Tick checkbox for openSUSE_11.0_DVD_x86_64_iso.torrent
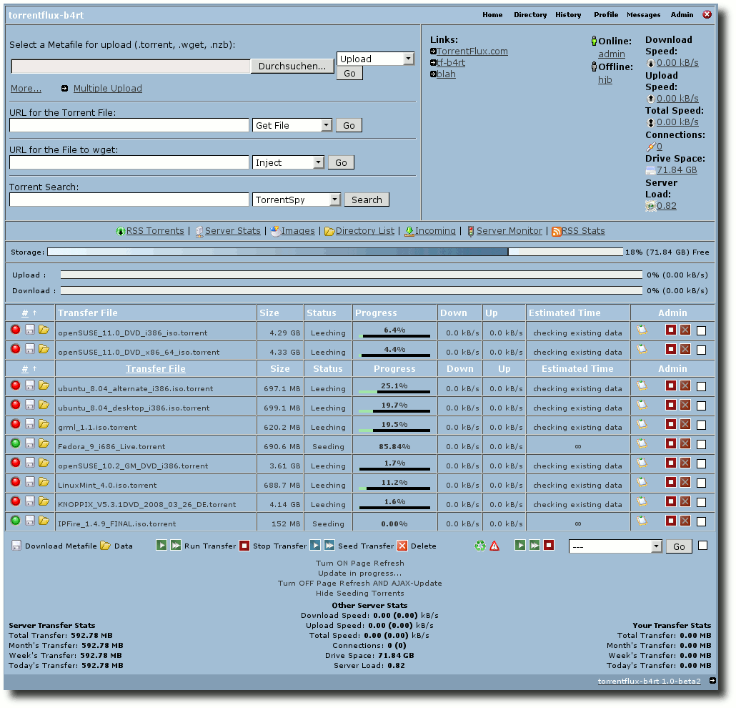 701,350
